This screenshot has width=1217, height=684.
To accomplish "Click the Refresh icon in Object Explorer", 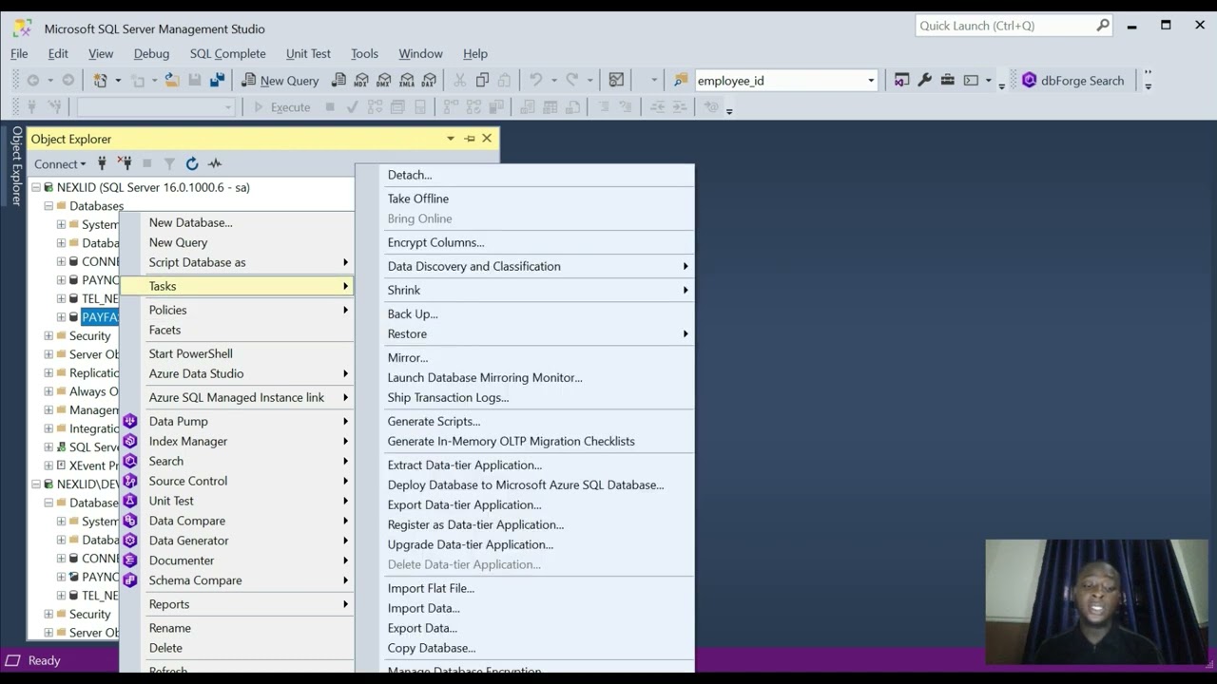I will click(x=192, y=163).
